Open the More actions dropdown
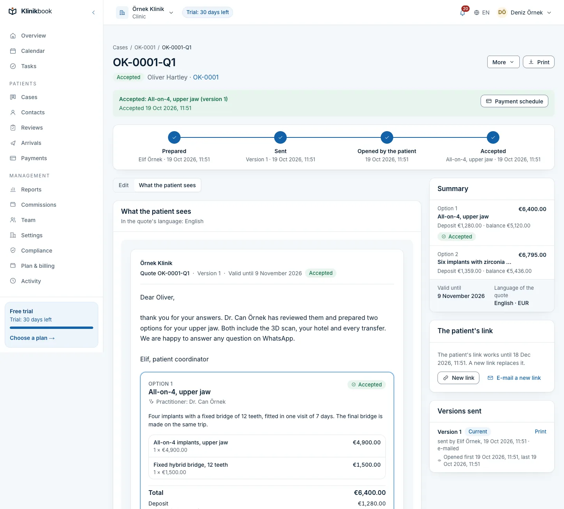Viewport: 564px width, 509px height. click(503, 62)
